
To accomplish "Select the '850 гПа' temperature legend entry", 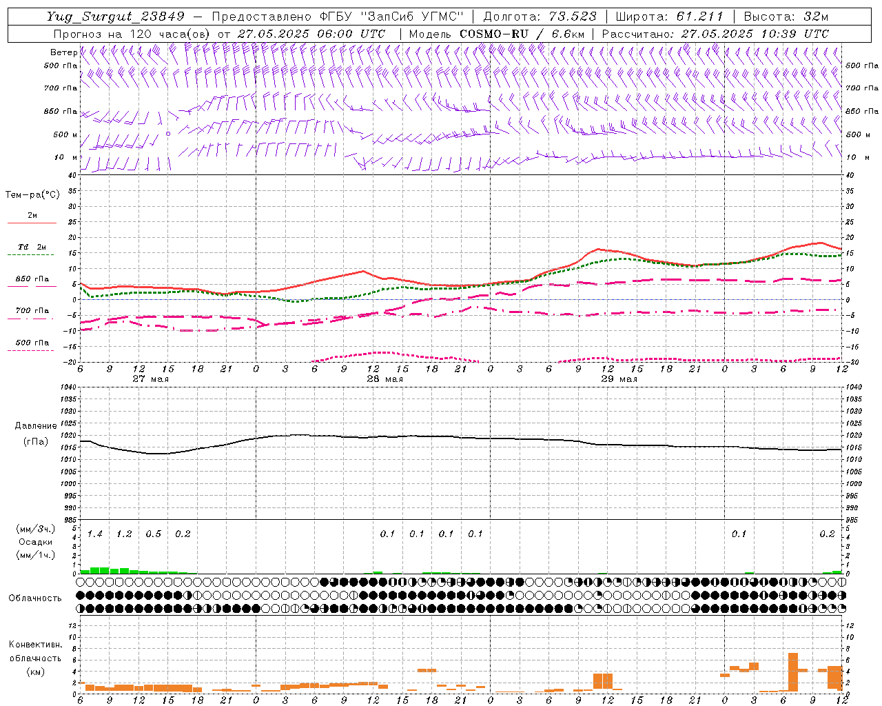I will 32,279.
